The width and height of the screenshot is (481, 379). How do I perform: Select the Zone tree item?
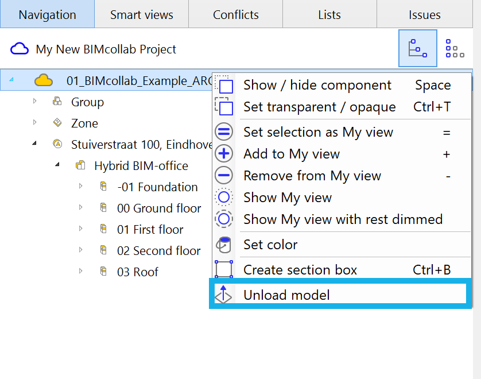85,123
